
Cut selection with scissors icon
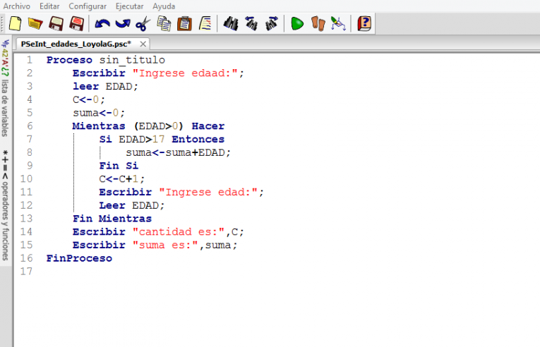click(x=143, y=24)
